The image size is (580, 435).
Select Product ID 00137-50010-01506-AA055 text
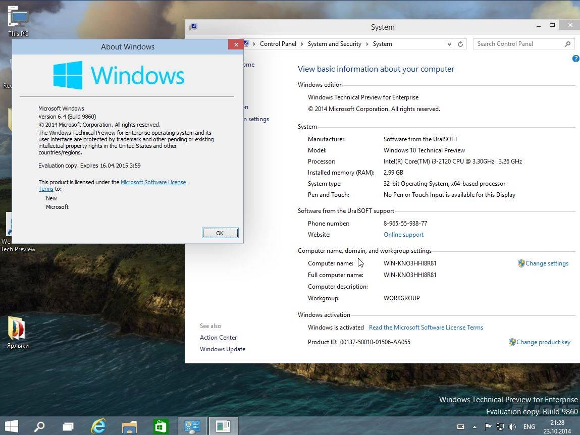pyautogui.click(x=375, y=342)
